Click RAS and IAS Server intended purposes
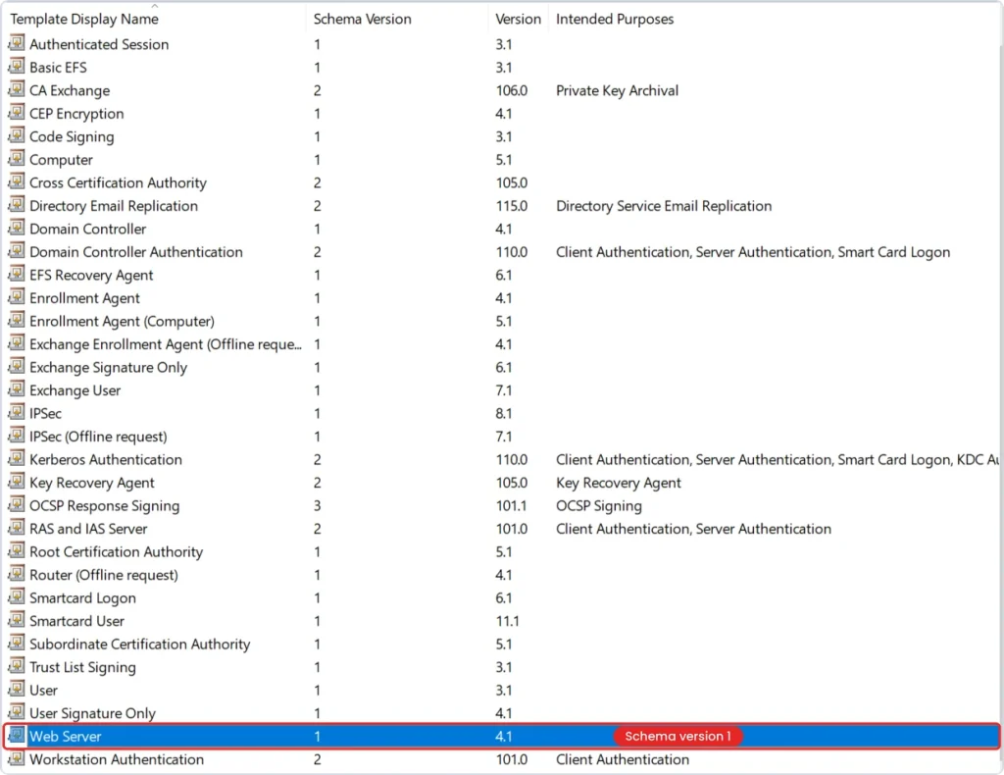 (693, 529)
